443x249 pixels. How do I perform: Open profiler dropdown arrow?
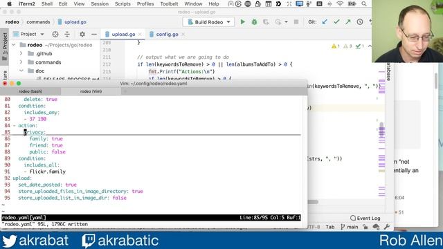coord(286,21)
